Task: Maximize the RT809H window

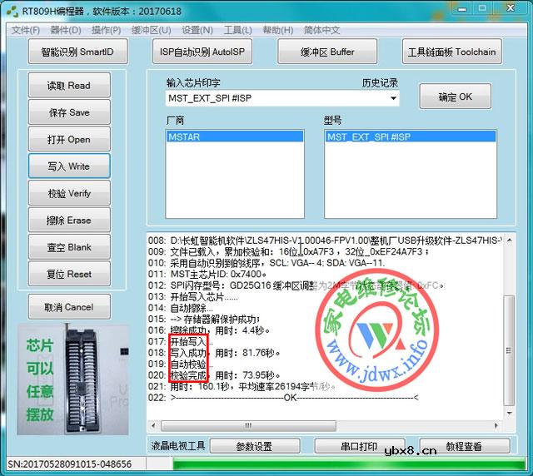Action: pyautogui.click(x=482, y=9)
